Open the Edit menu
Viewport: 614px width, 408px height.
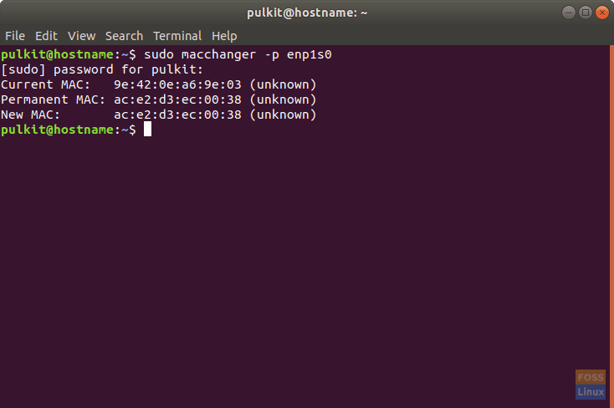click(46, 36)
